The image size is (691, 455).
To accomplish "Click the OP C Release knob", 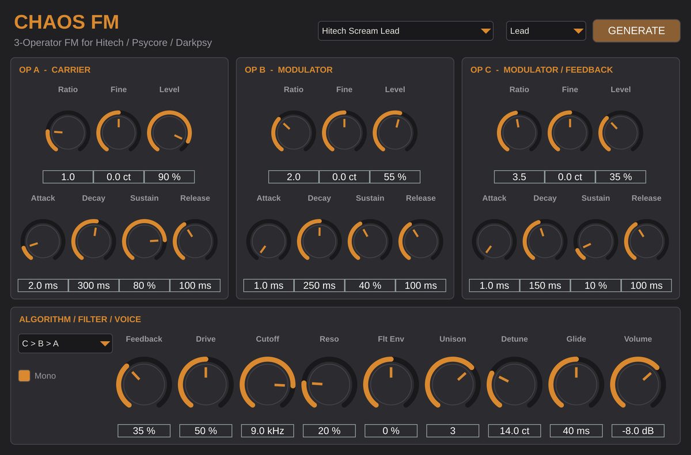I will coord(647,241).
